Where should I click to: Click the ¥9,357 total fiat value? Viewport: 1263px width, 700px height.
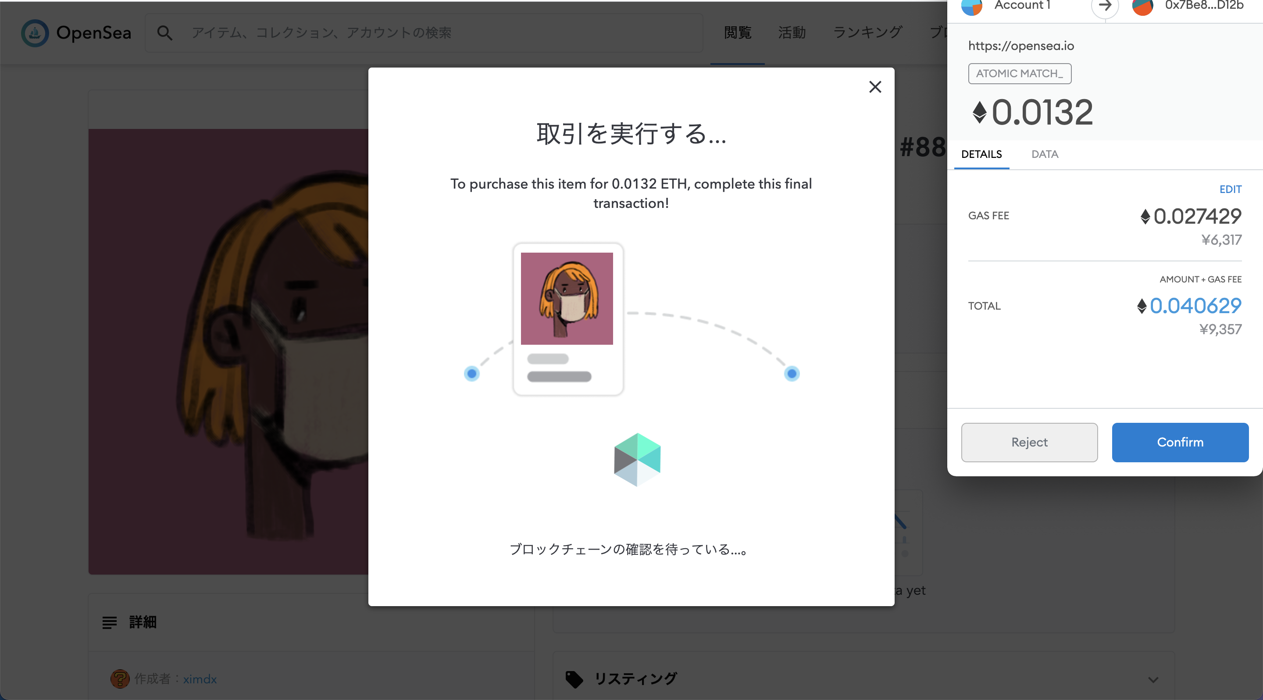tap(1220, 329)
